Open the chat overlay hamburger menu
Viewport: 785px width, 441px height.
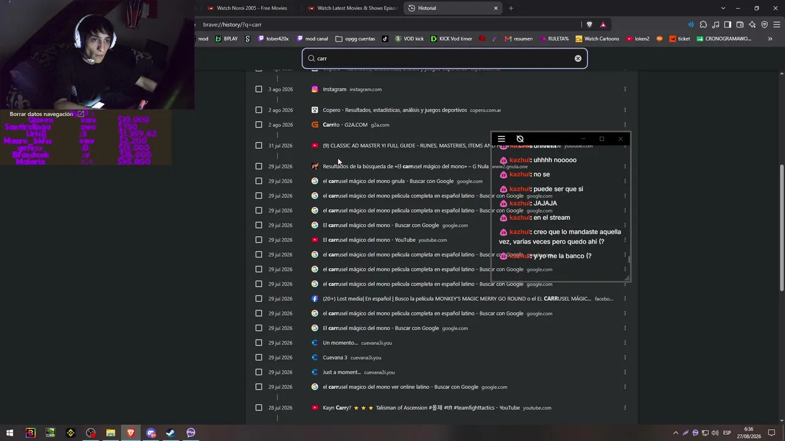(501, 139)
